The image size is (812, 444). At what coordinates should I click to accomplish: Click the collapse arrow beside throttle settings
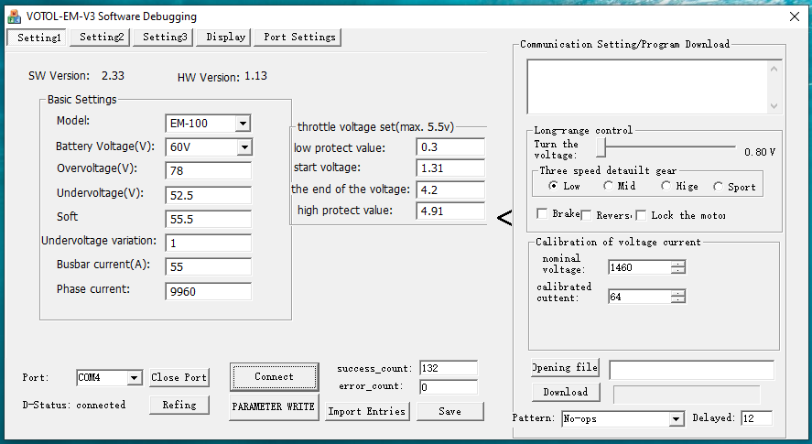503,218
